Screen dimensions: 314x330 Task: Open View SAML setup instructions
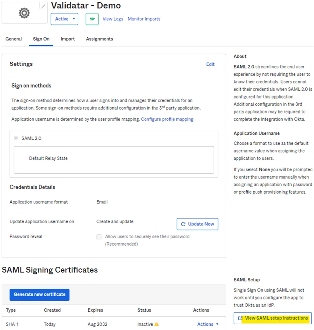coord(272,318)
